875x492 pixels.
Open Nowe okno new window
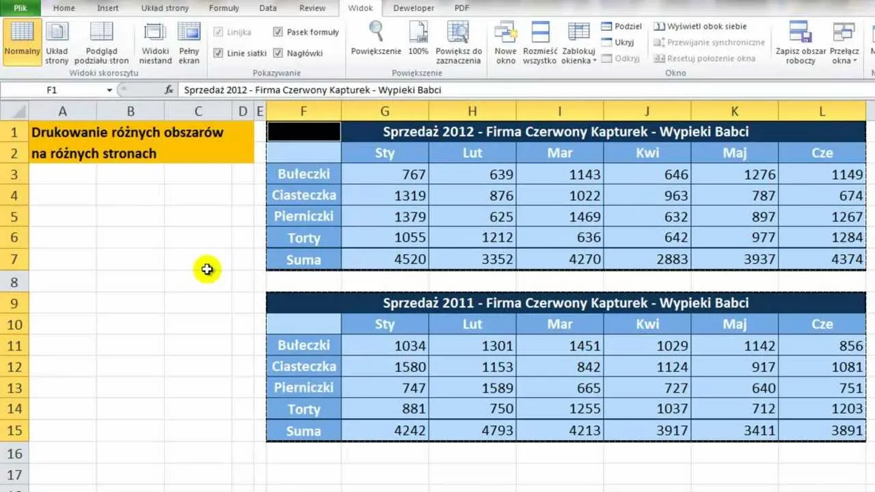click(506, 42)
